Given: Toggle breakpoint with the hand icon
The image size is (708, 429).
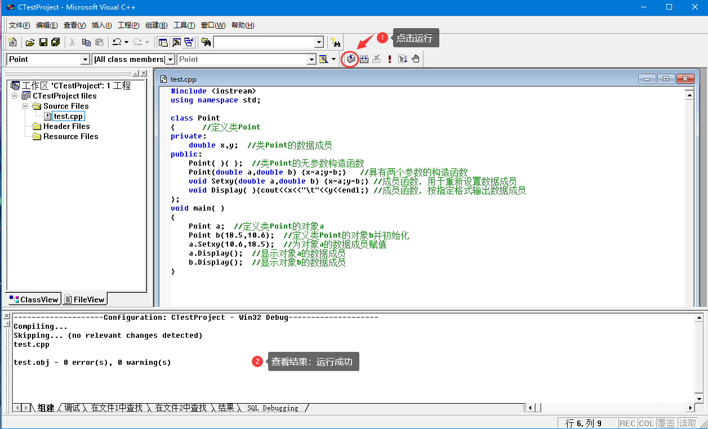Looking at the screenshot, I should coord(416,59).
